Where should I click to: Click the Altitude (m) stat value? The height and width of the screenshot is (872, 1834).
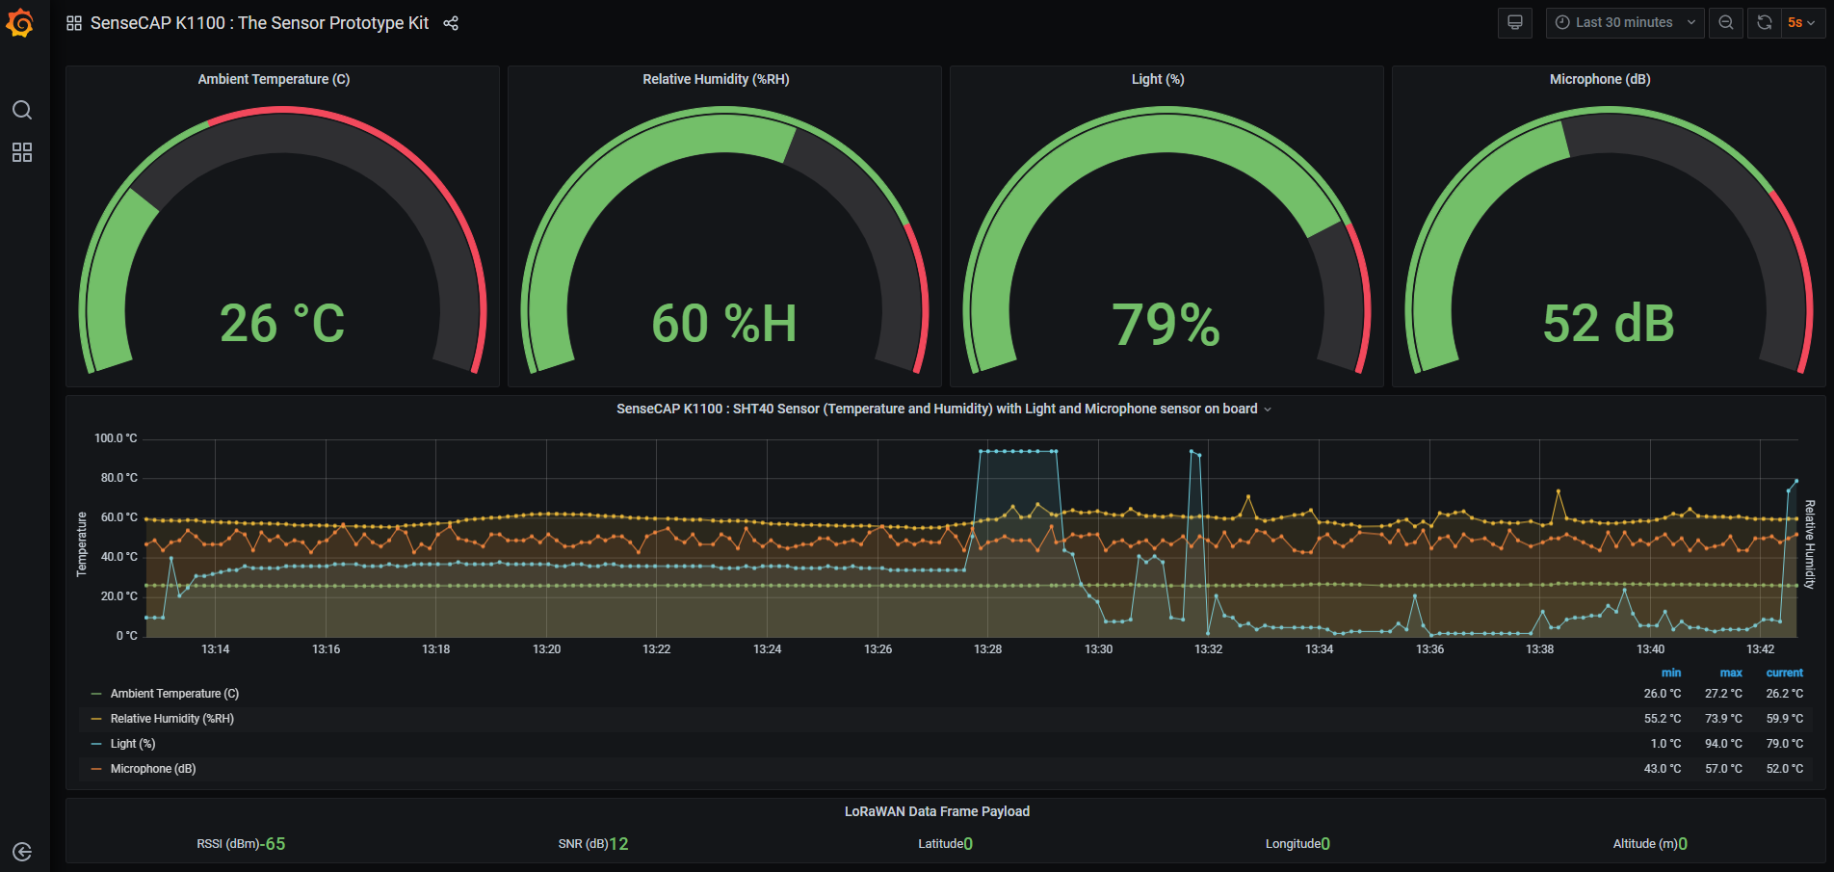tap(1683, 844)
